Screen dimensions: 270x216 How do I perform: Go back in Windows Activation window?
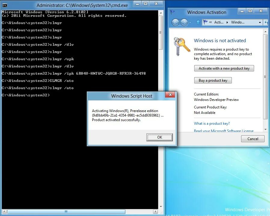tap(176, 22)
